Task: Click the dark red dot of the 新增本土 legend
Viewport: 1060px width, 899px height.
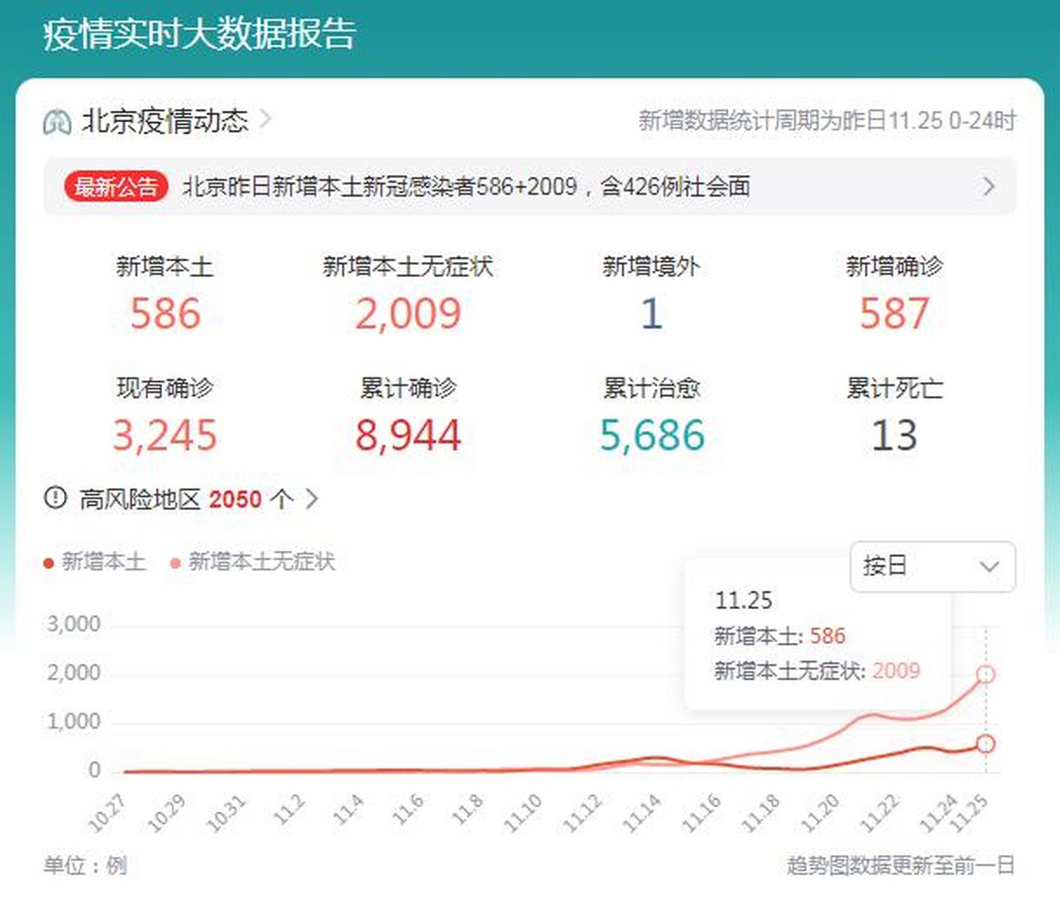Action: pyautogui.click(x=48, y=563)
